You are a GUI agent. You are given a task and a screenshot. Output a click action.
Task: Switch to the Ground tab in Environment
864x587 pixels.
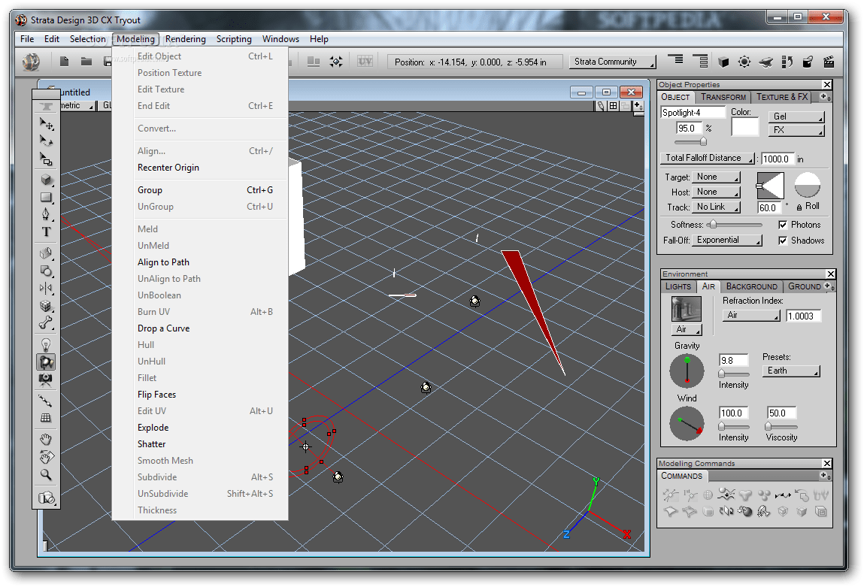pyautogui.click(x=804, y=286)
